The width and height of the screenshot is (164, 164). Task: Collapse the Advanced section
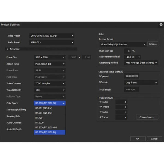pyautogui.click(x=8, y=49)
